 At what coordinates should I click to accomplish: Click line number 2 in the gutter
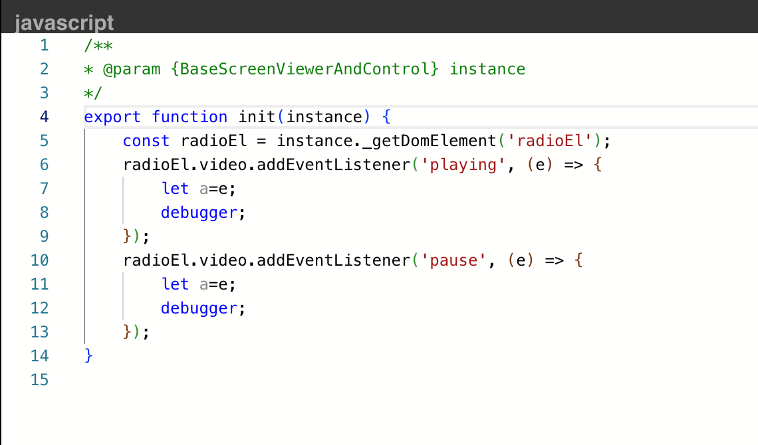coord(45,69)
